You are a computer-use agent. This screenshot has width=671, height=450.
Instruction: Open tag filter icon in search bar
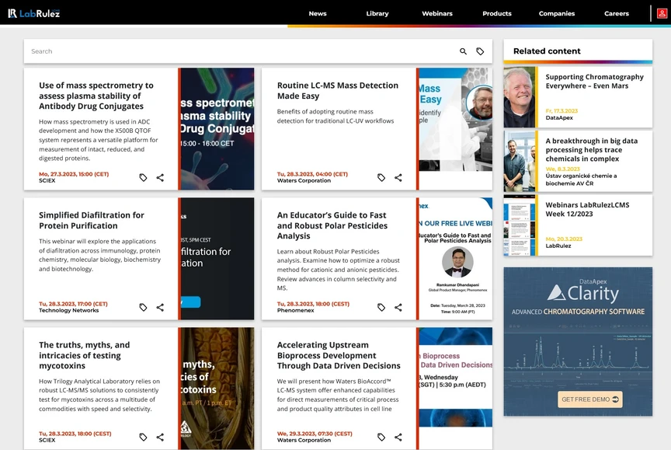point(480,51)
